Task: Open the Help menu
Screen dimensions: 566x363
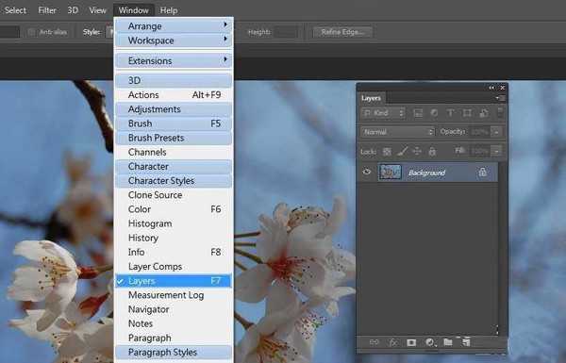Action: click(168, 10)
